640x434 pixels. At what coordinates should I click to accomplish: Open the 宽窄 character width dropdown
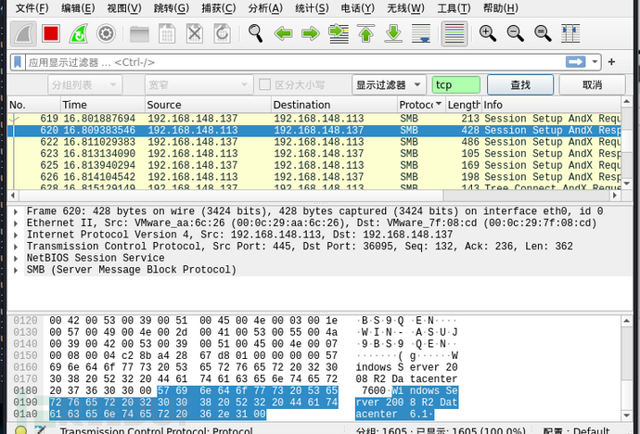coord(198,84)
